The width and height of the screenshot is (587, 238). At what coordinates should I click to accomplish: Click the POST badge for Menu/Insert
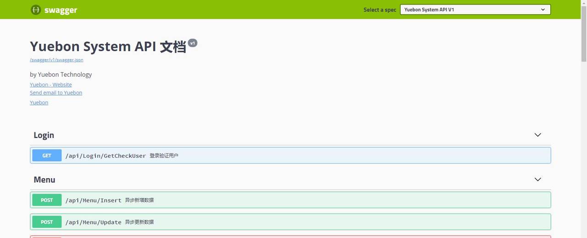pyautogui.click(x=47, y=200)
